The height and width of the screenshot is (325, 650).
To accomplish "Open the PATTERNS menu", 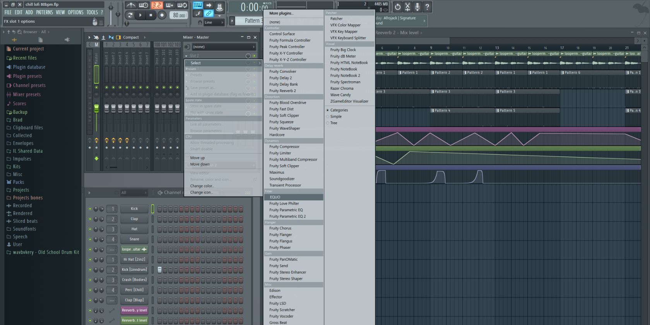I will (44, 12).
